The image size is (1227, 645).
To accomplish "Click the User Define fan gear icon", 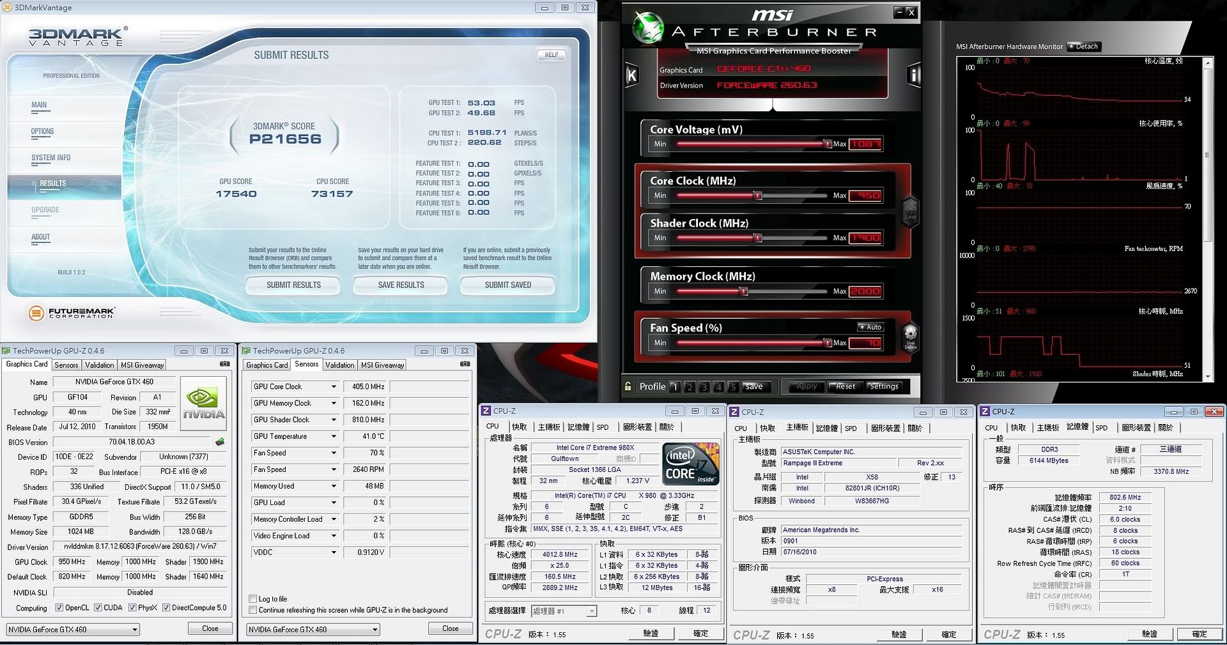I will pyautogui.click(x=911, y=335).
